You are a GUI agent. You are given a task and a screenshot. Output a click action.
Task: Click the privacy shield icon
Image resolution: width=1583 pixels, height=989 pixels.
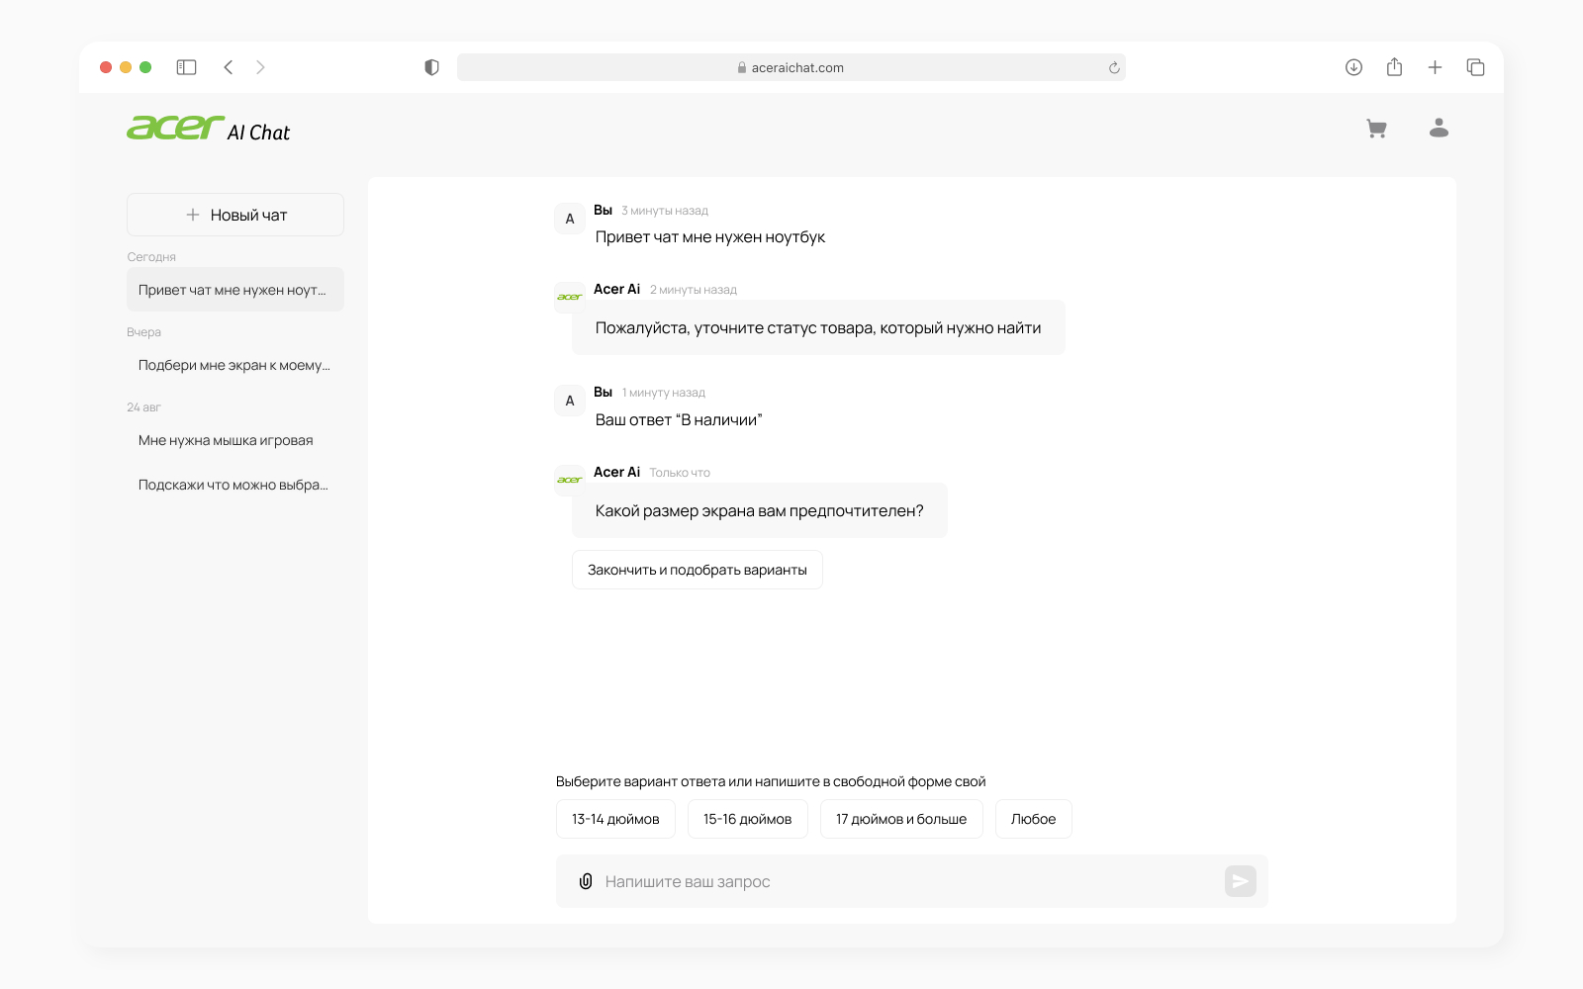431,67
